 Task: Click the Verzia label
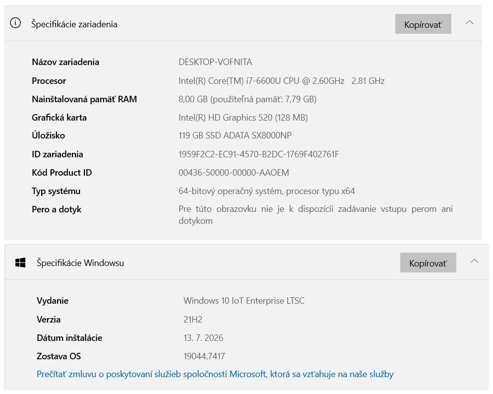coord(49,320)
